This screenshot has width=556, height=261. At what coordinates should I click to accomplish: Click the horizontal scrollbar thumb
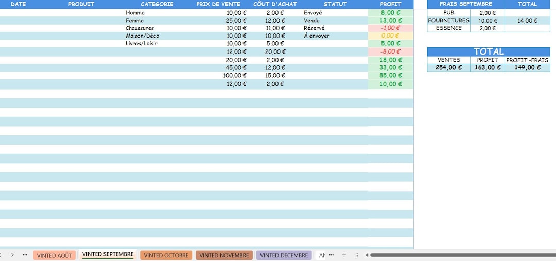(463, 255)
